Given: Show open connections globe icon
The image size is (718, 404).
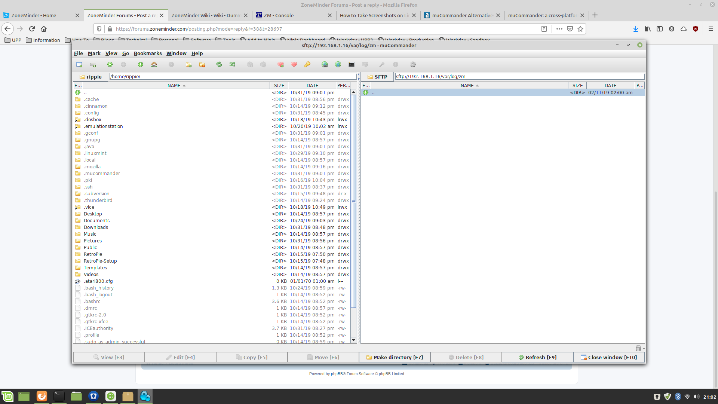Looking at the screenshot, I should pyautogui.click(x=338, y=64).
